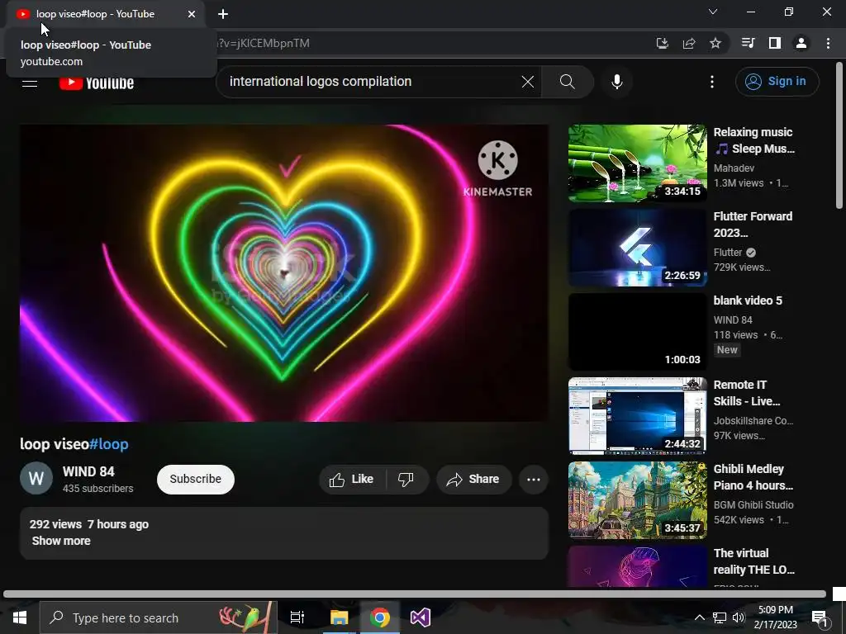Expand description with Show more
Image resolution: width=846 pixels, height=634 pixels.
[x=61, y=541]
